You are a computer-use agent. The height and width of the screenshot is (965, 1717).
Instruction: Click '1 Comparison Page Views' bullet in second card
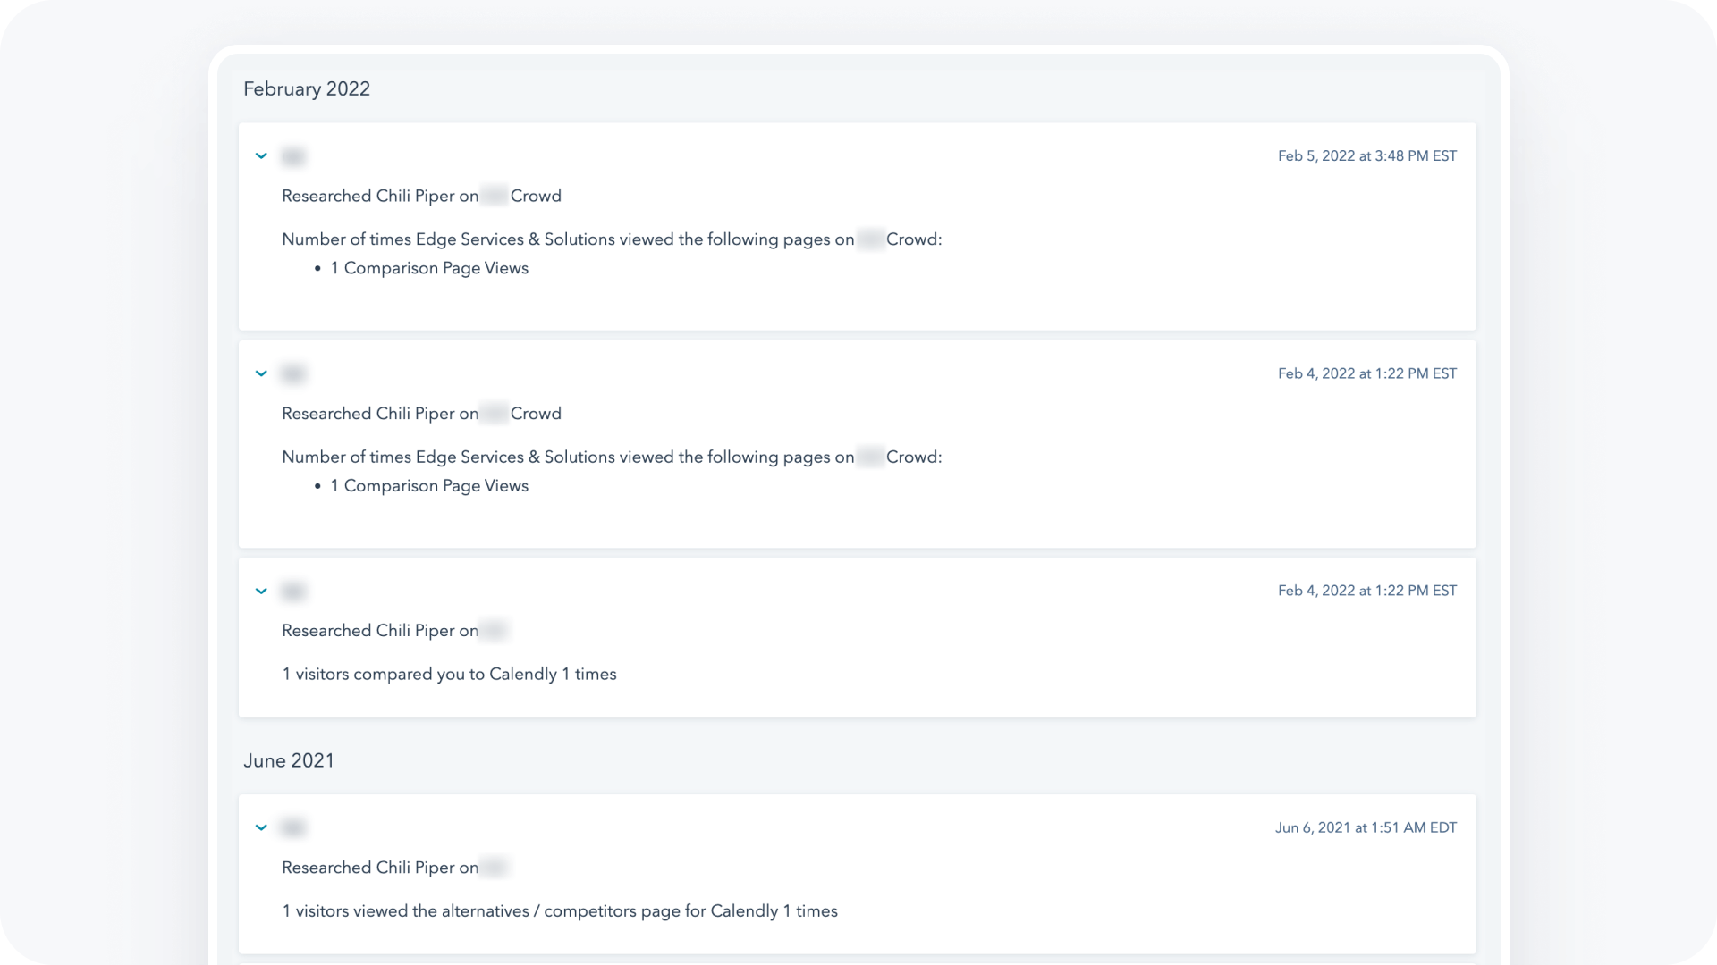429,486
